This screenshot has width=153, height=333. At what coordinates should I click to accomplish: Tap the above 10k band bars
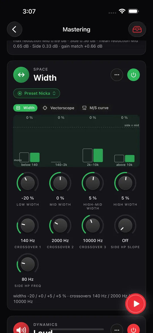tap(124, 158)
